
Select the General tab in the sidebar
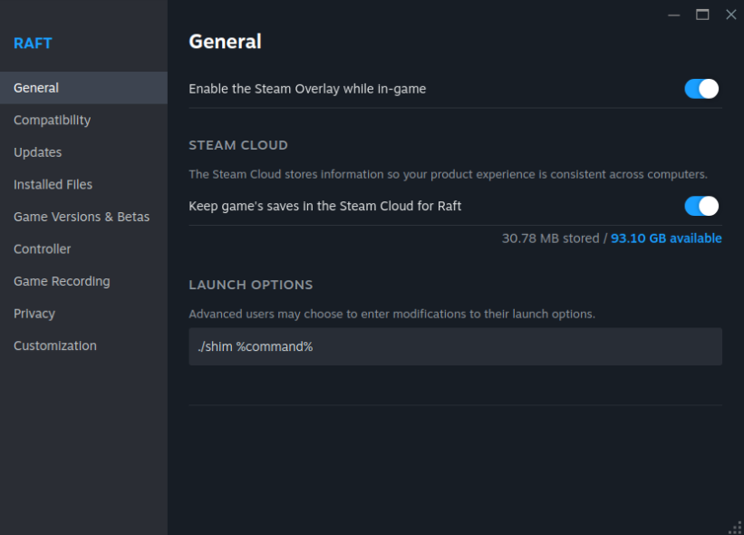pos(36,88)
